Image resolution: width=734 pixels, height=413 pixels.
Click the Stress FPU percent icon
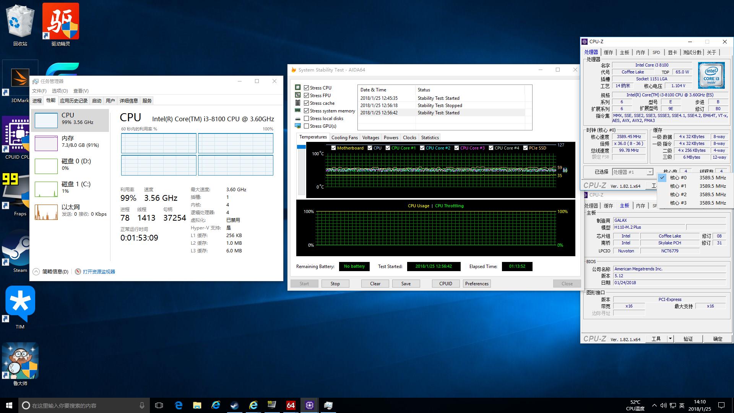pyautogui.click(x=299, y=95)
